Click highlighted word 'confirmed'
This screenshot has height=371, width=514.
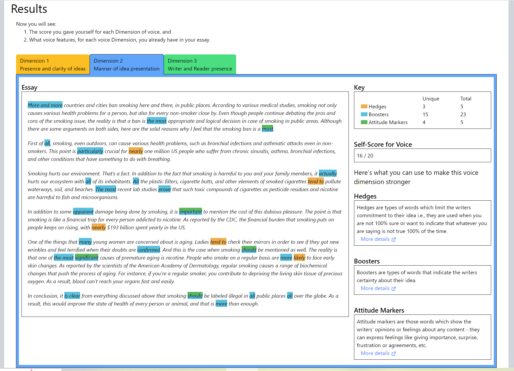click(x=149, y=250)
